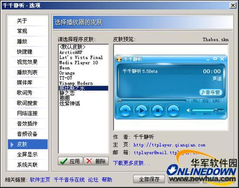This screenshot has width=239, height=188.
Task: Select the 圈圈 skin
Action: coord(83,99)
